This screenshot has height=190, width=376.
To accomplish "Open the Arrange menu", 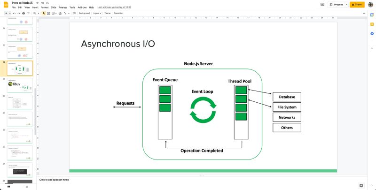I will (63, 8).
